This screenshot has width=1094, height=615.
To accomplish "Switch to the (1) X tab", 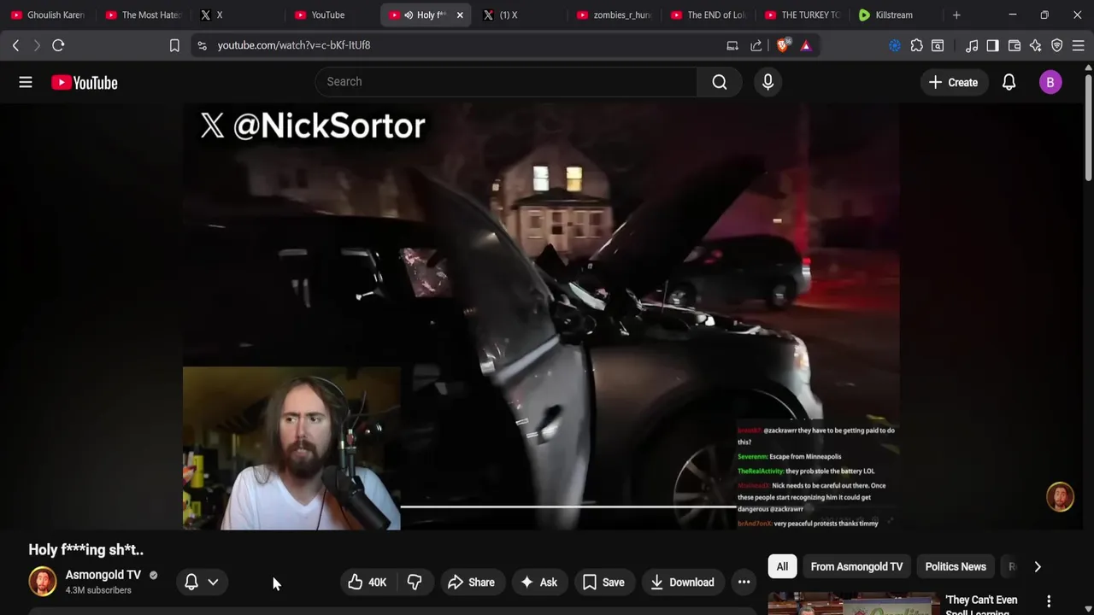I will pos(509,15).
